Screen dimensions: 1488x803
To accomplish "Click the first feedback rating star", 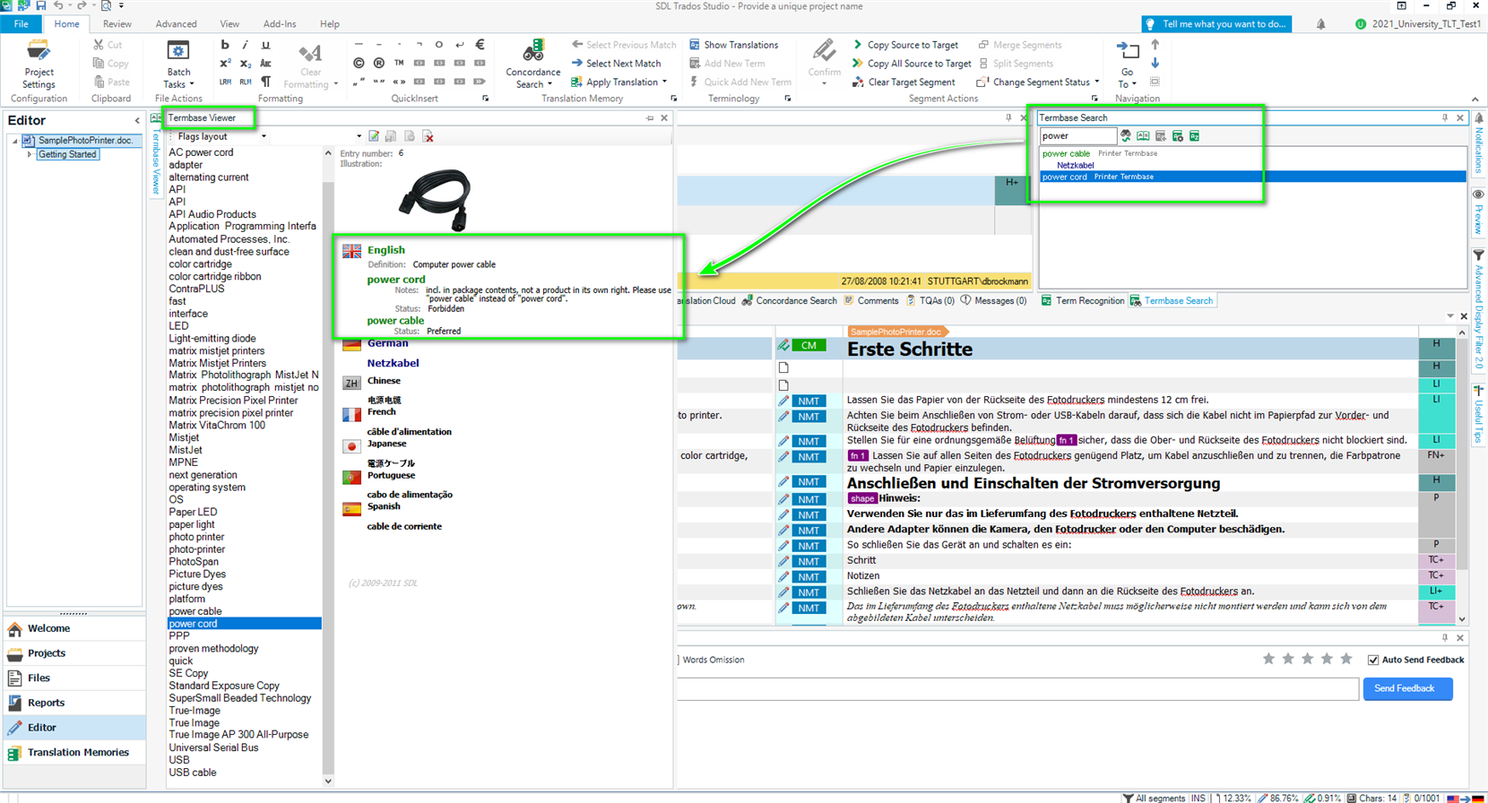I will [1268, 660].
